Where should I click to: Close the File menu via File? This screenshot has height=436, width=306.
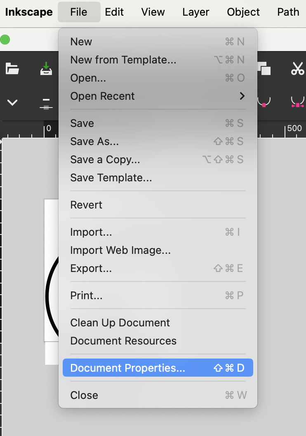pyautogui.click(x=79, y=12)
